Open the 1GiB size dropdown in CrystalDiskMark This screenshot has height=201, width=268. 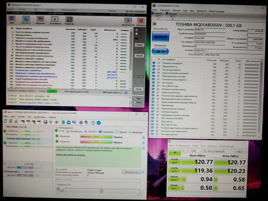196,151
